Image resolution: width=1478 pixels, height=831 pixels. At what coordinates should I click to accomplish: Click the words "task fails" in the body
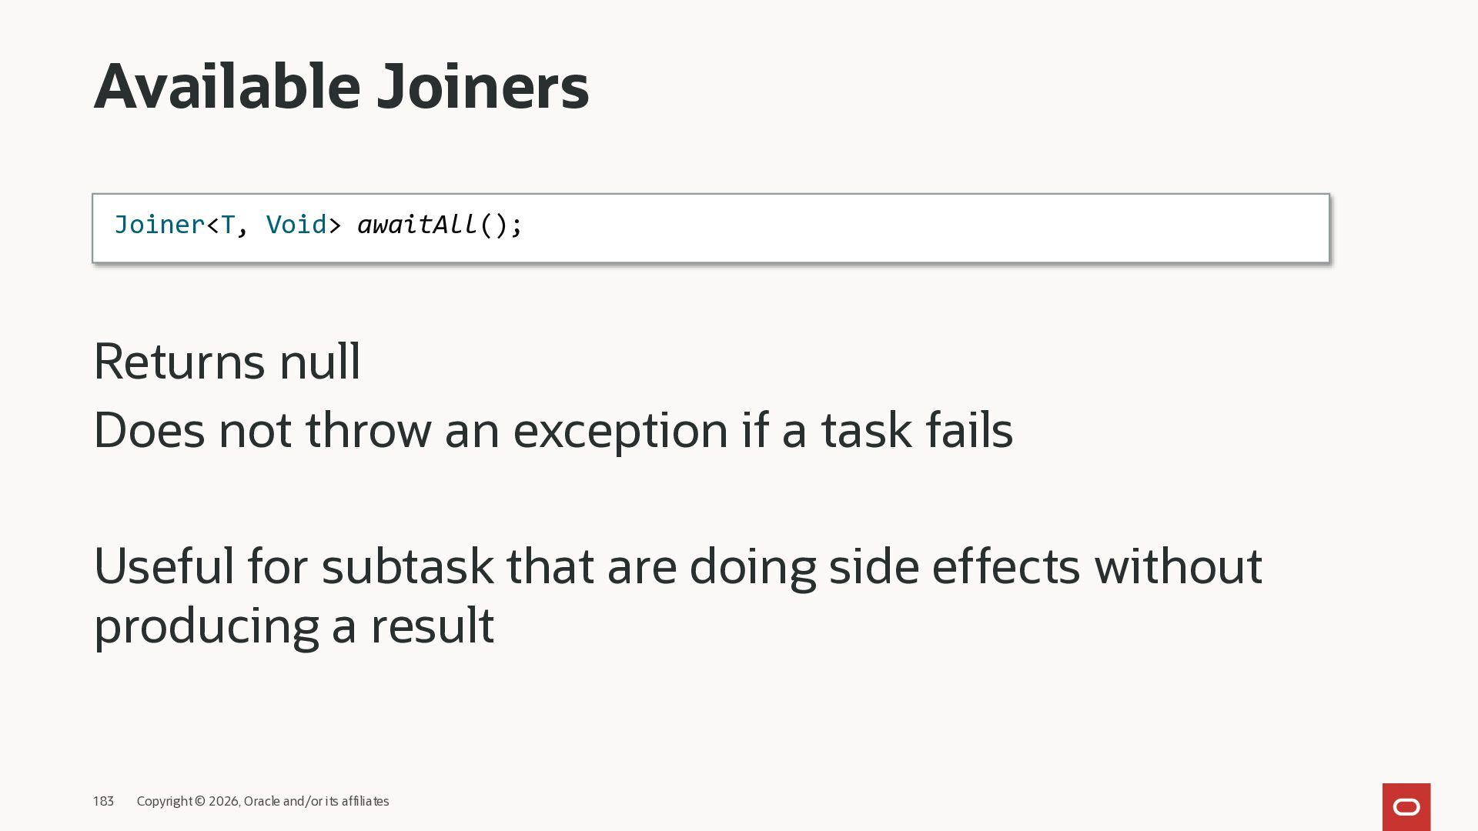[917, 429]
